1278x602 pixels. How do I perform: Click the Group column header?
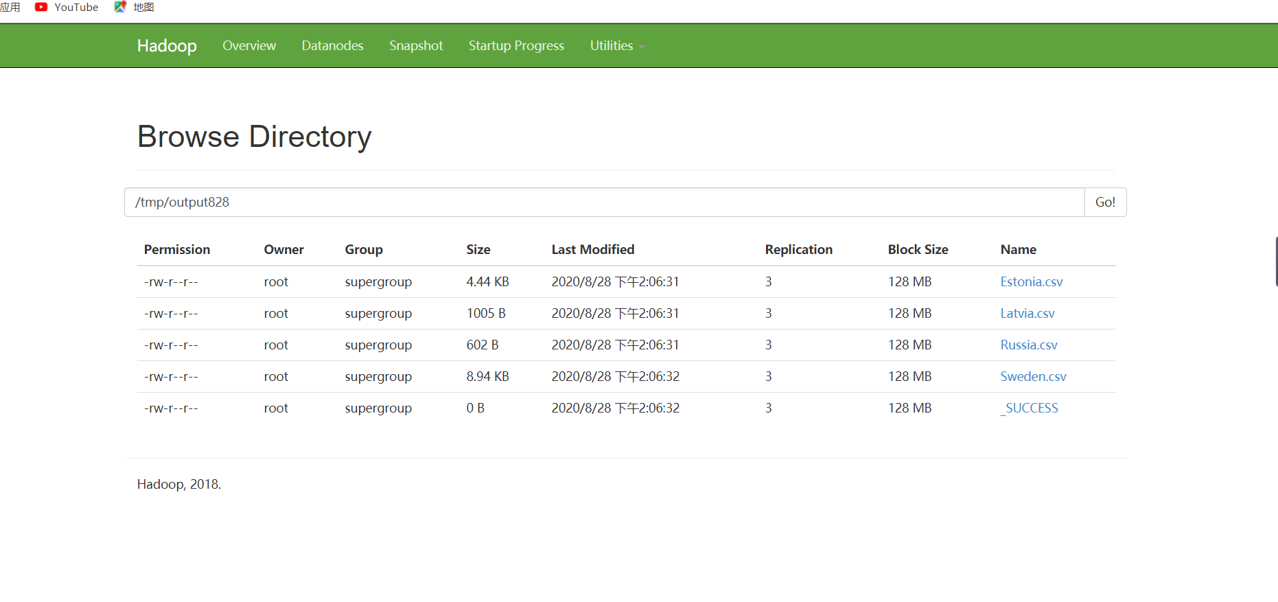pos(364,249)
